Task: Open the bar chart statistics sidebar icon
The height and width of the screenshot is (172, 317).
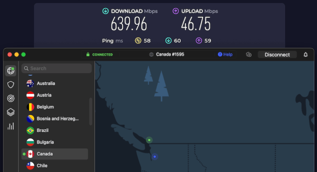Action: 11,126
